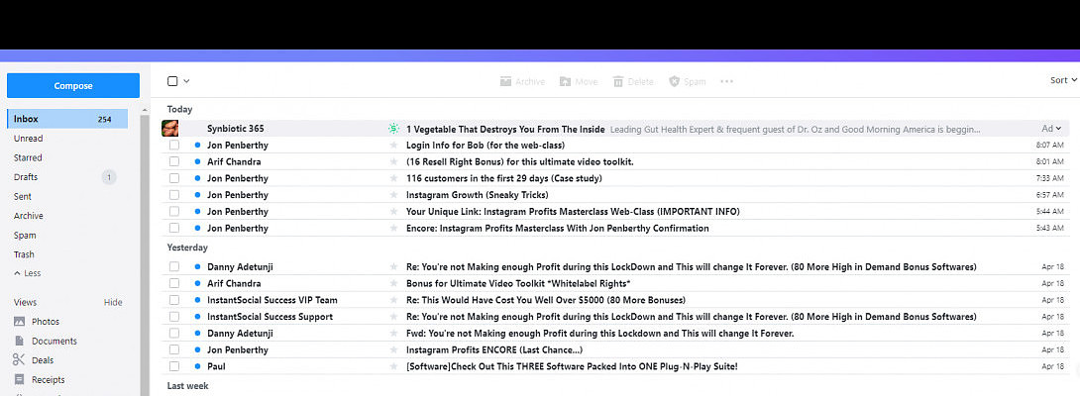The width and height of the screenshot is (1080, 396).
Task: Click the Delete trash icon in toolbar
Action: point(618,81)
